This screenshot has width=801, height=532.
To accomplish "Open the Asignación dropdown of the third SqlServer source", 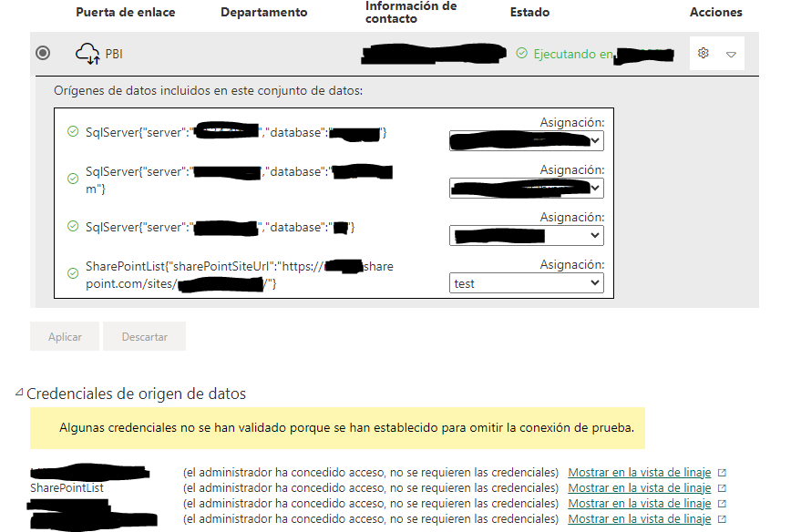I will coord(526,235).
